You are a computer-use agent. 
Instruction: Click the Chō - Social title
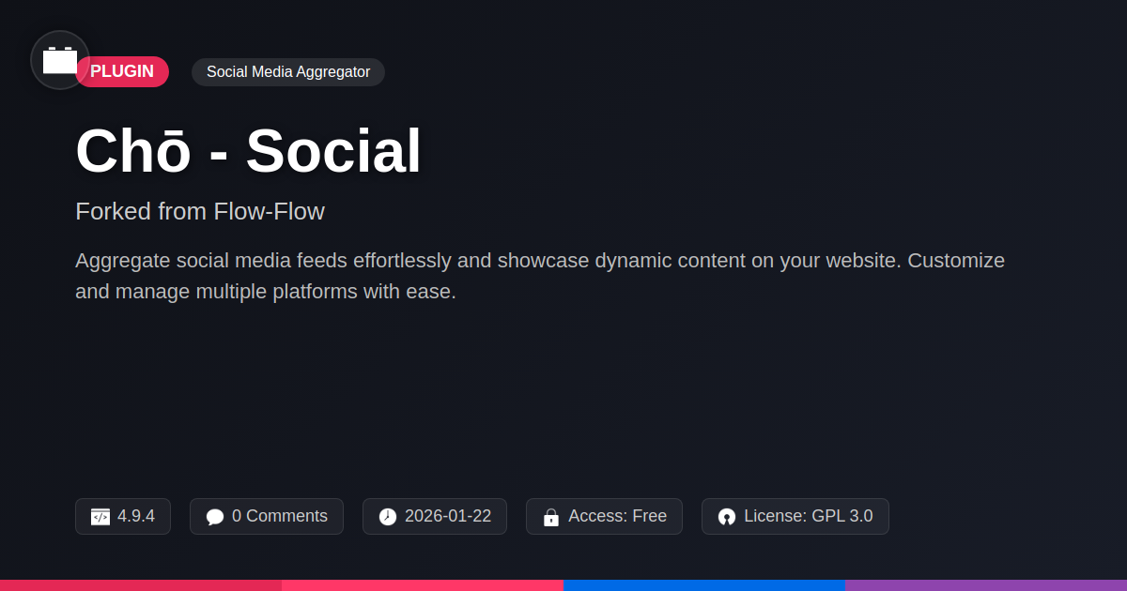tap(248, 150)
